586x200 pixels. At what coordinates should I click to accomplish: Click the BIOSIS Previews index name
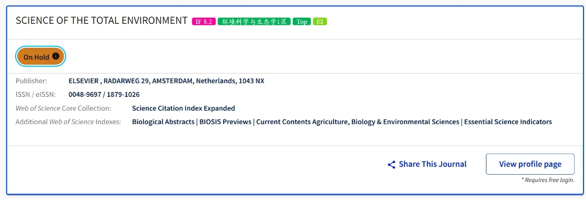[225, 122]
